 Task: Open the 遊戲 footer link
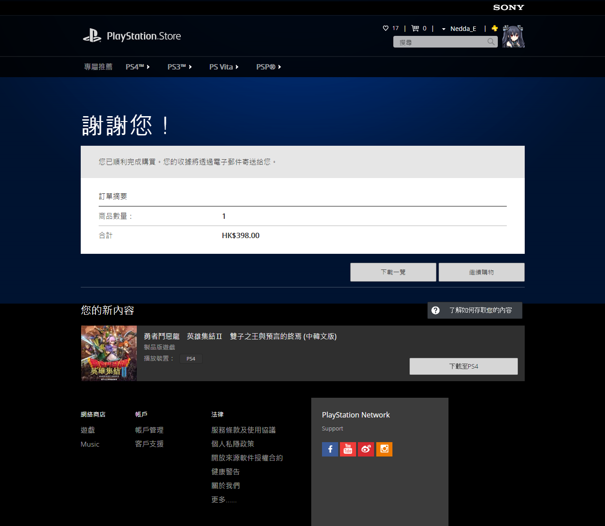tap(88, 430)
